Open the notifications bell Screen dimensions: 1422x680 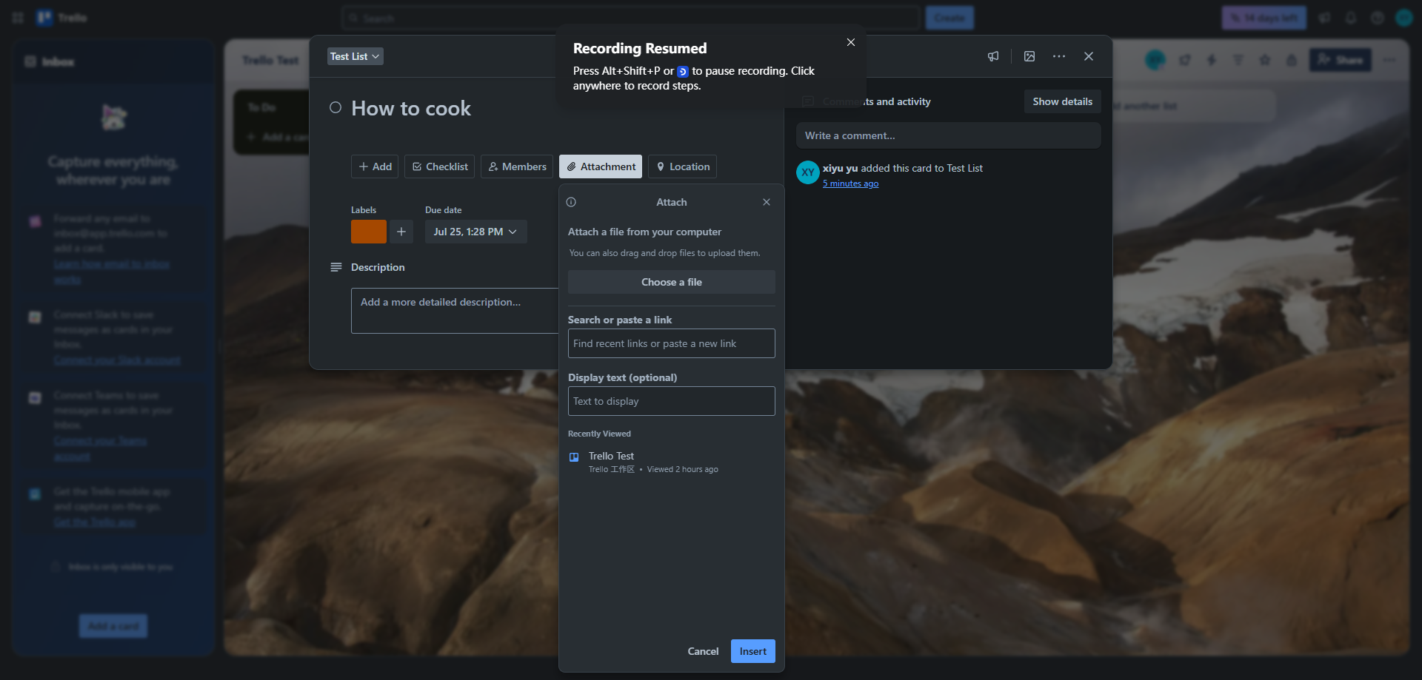(x=1351, y=18)
